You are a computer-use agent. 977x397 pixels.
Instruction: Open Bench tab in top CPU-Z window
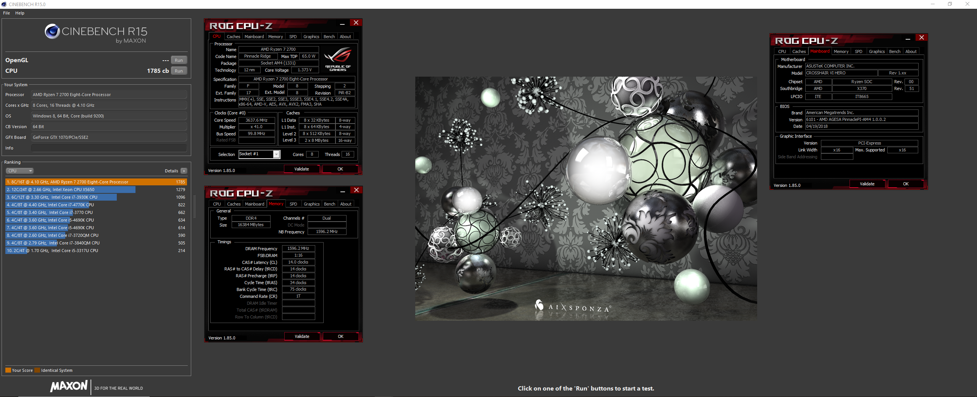point(329,37)
